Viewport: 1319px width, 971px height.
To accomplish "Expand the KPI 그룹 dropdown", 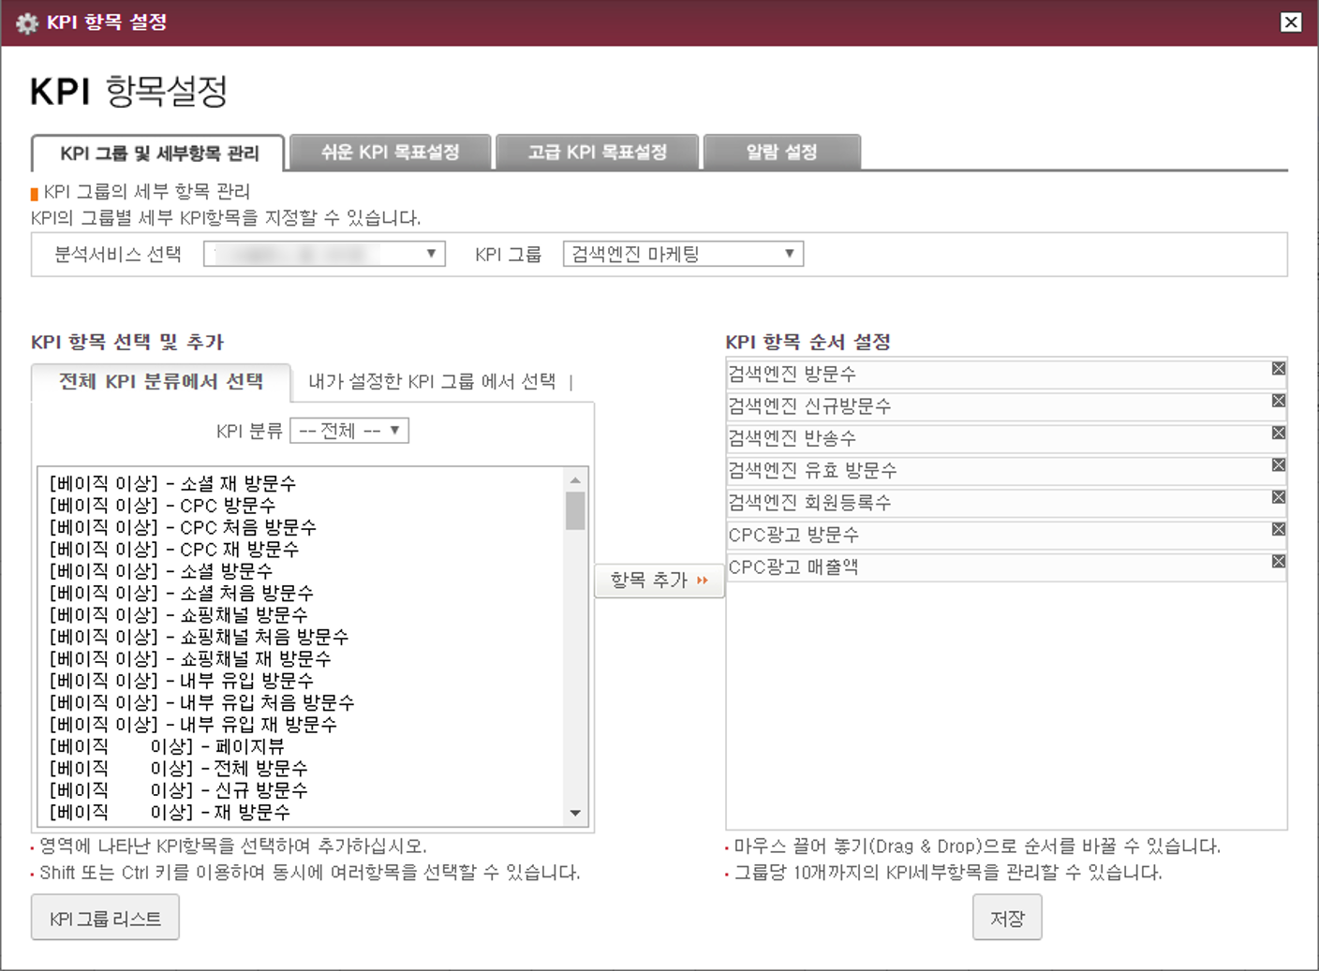I will click(683, 254).
